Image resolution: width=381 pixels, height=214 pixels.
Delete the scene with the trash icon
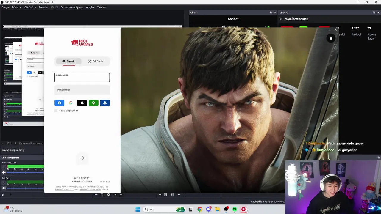102,195
